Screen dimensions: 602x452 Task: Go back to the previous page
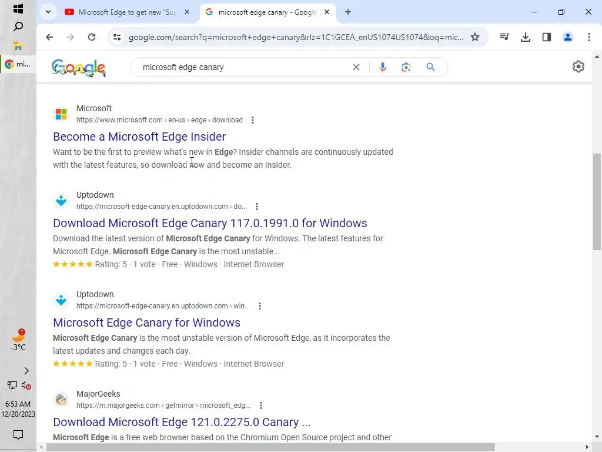click(x=49, y=37)
